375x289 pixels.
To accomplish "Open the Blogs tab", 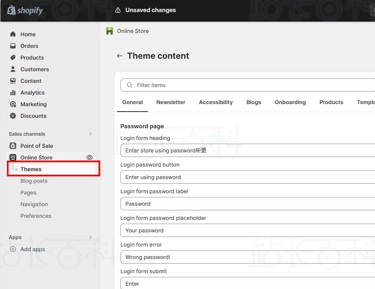I will tap(253, 102).
